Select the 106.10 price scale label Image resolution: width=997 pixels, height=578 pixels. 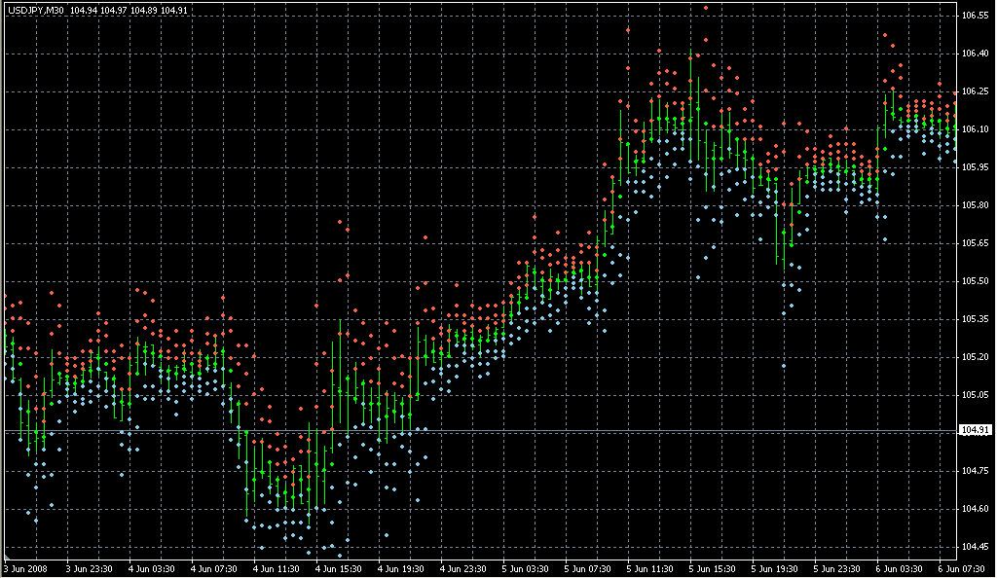pos(975,129)
